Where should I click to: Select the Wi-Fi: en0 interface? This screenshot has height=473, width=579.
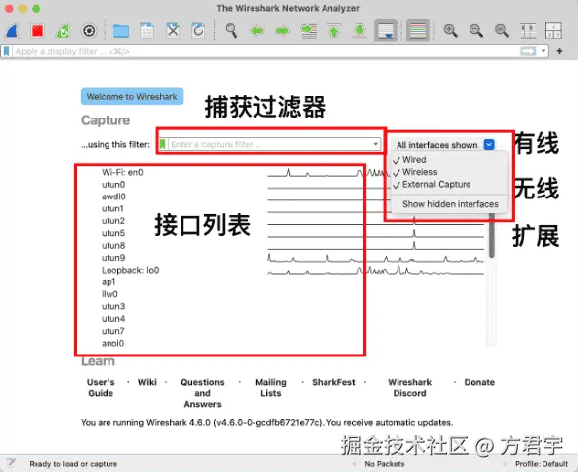point(122,172)
